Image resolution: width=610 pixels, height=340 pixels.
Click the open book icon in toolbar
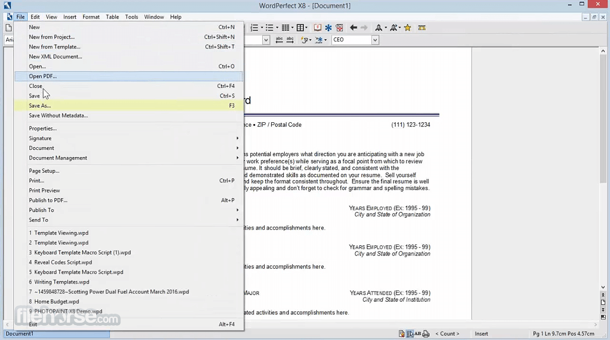pos(318,28)
